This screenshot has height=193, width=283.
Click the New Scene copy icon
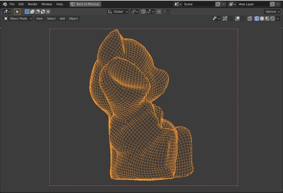click(218, 4)
